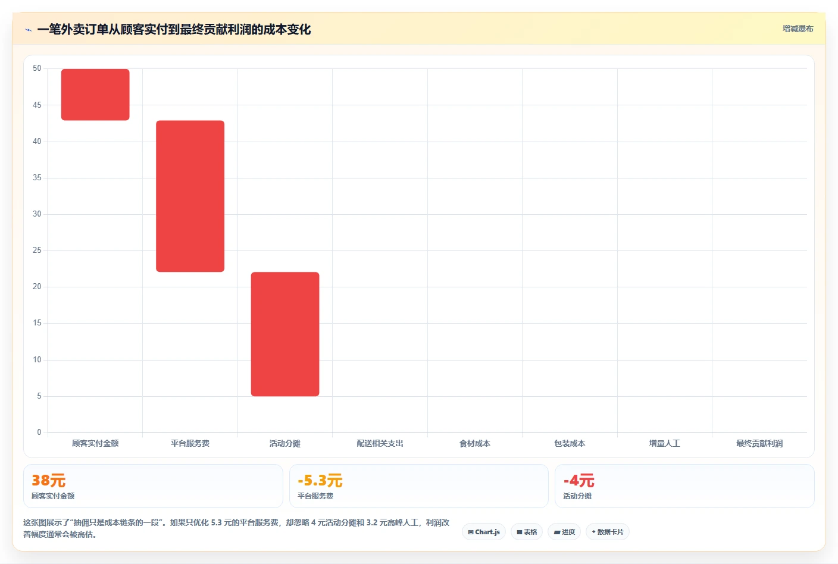Click the 增量人工 x-axis label
This screenshot has width=838, height=564.
point(665,443)
